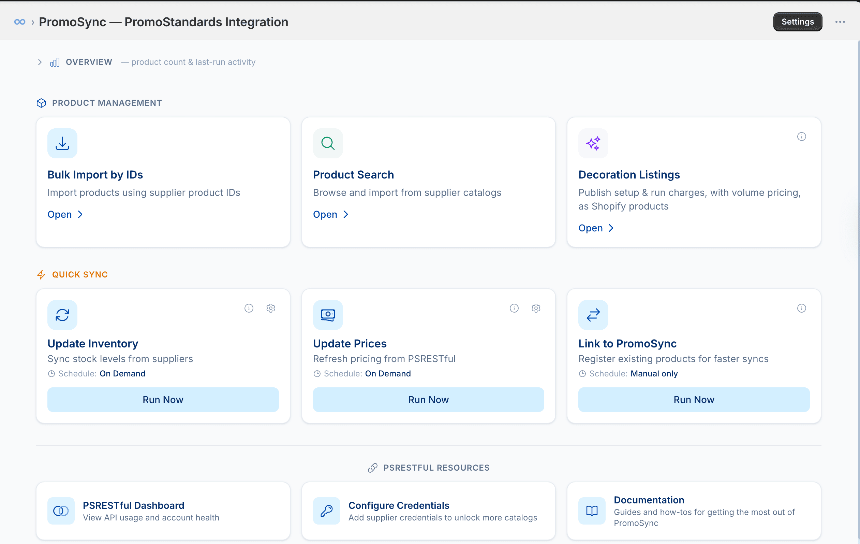Open Bulk Import by IDs link
Viewport: 860px width, 544px height.
(x=65, y=214)
